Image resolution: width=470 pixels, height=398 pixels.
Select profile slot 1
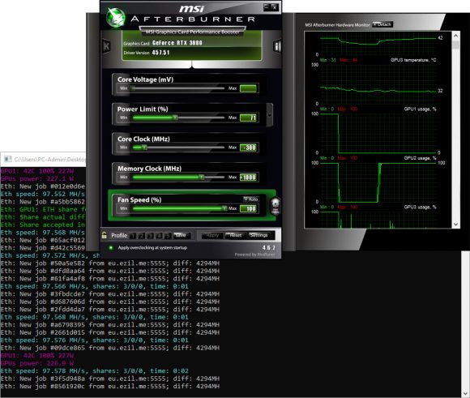click(133, 236)
